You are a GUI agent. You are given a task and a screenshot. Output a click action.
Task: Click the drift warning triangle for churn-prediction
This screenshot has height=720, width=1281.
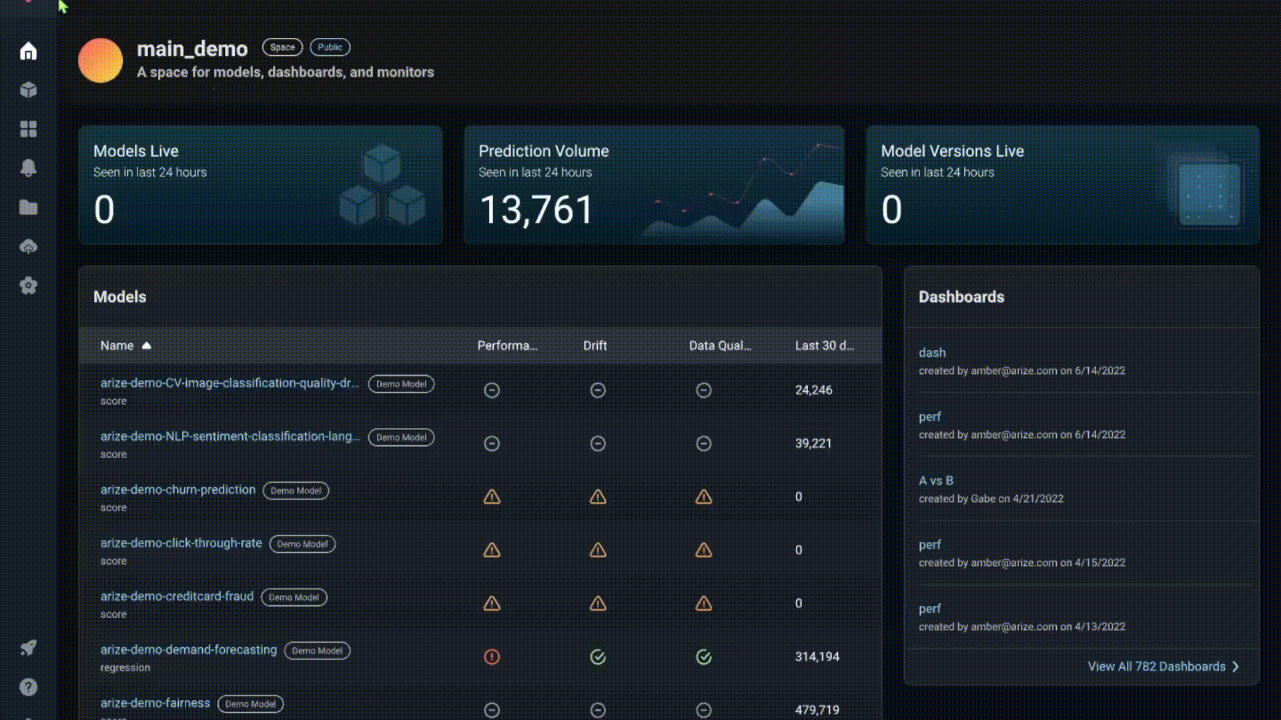[x=598, y=497]
